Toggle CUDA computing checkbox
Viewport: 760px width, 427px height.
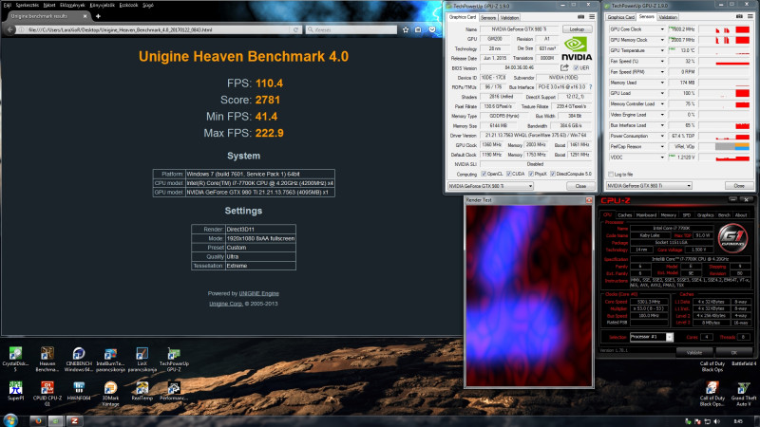509,174
